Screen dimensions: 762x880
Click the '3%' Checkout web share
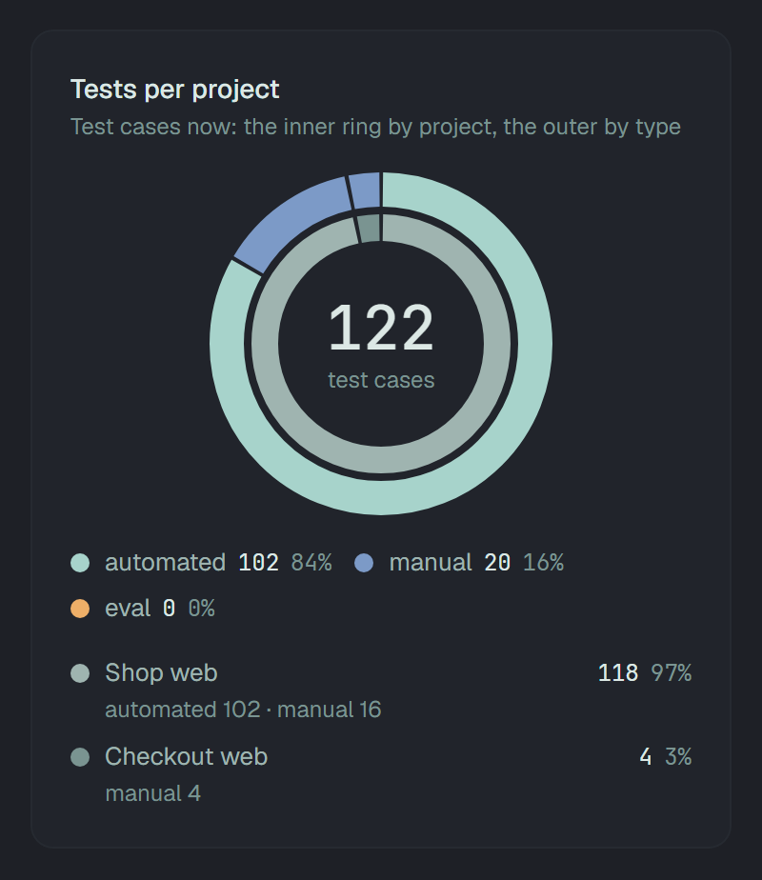(x=678, y=756)
